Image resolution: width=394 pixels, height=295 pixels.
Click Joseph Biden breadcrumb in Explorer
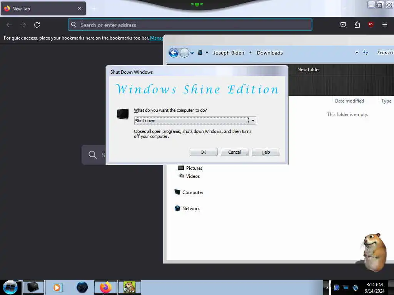coord(229,53)
